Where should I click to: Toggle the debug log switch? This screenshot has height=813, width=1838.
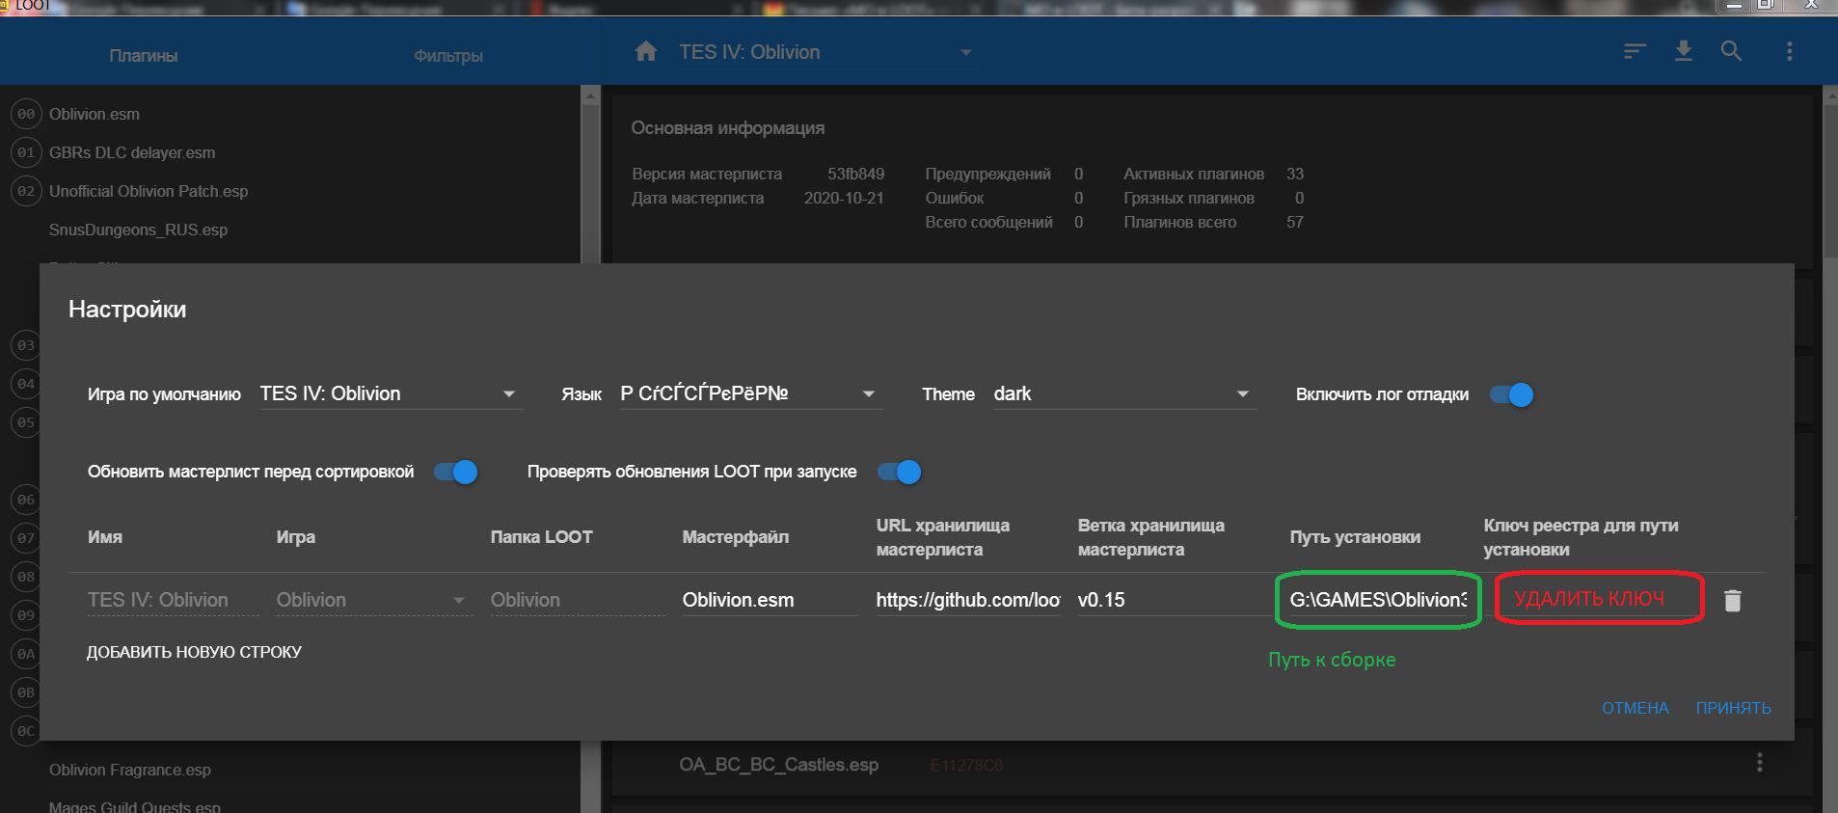tap(1511, 394)
